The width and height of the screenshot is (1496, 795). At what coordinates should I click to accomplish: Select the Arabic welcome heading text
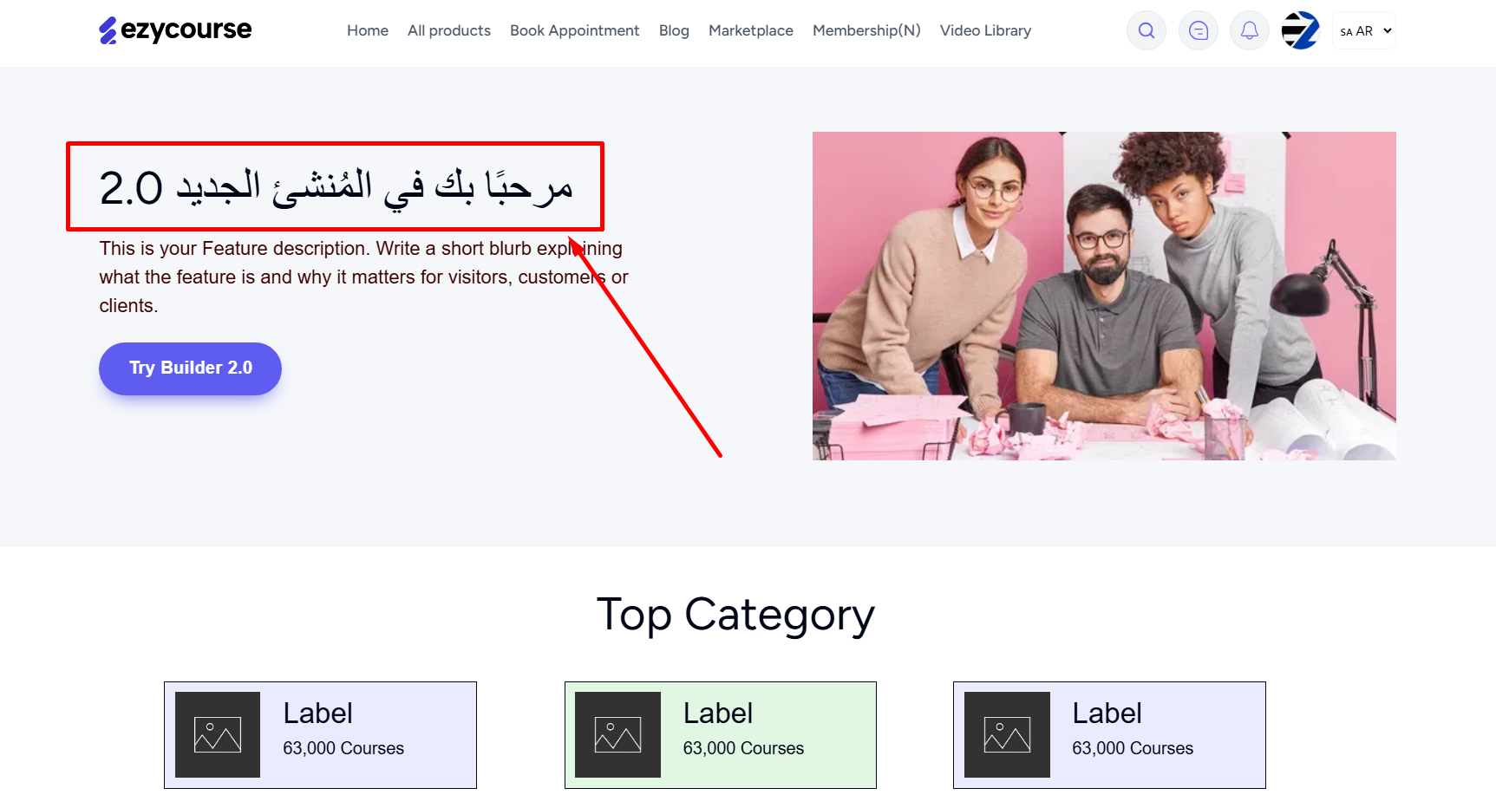pos(336,187)
